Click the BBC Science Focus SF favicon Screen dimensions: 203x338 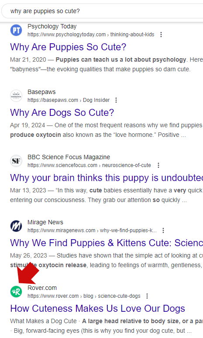(x=16, y=161)
